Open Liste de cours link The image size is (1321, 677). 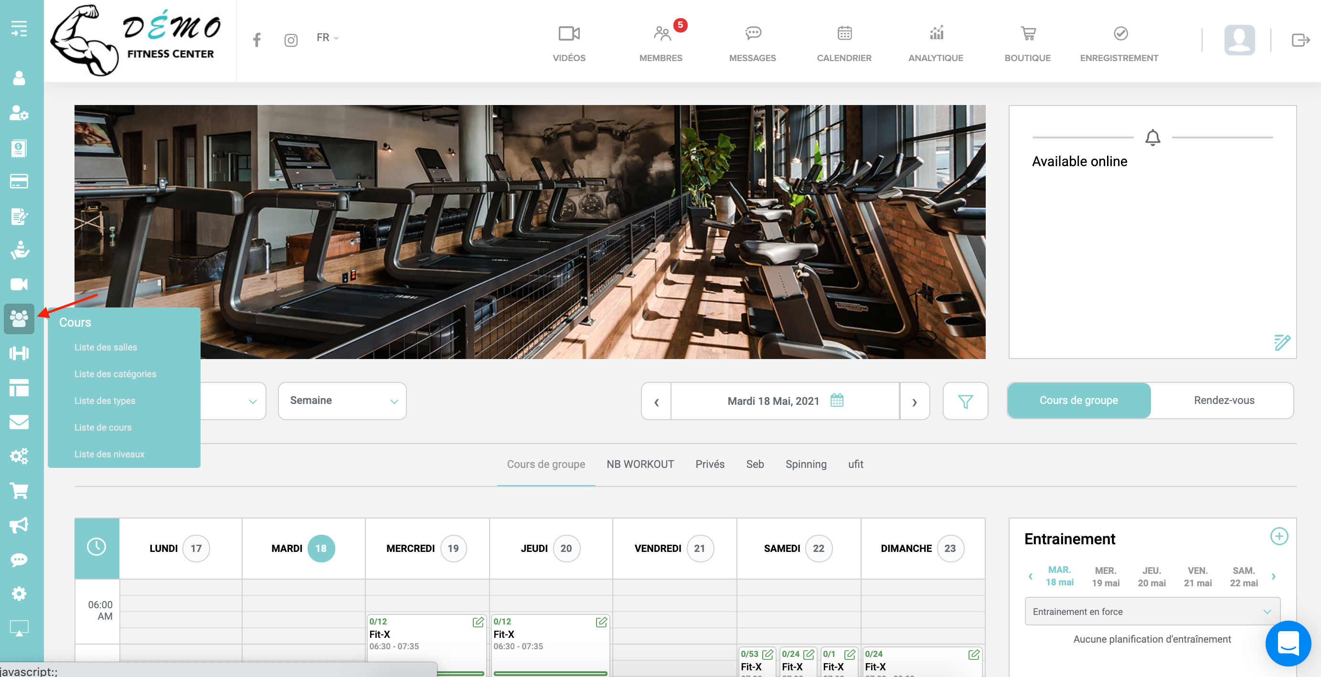103,427
